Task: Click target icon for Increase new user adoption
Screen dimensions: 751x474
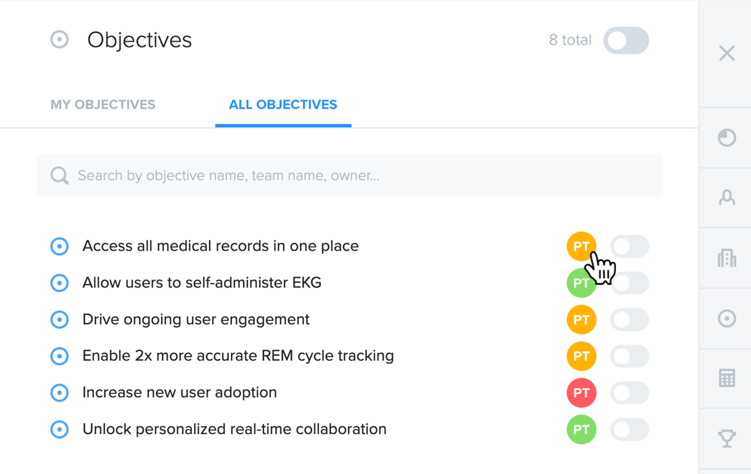Action: click(x=59, y=393)
